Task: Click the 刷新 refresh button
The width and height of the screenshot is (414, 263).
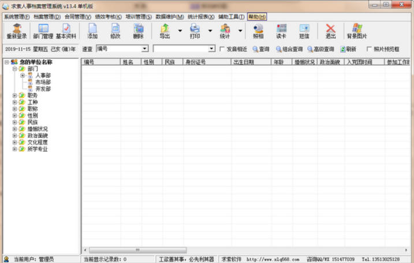Action: (x=348, y=49)
